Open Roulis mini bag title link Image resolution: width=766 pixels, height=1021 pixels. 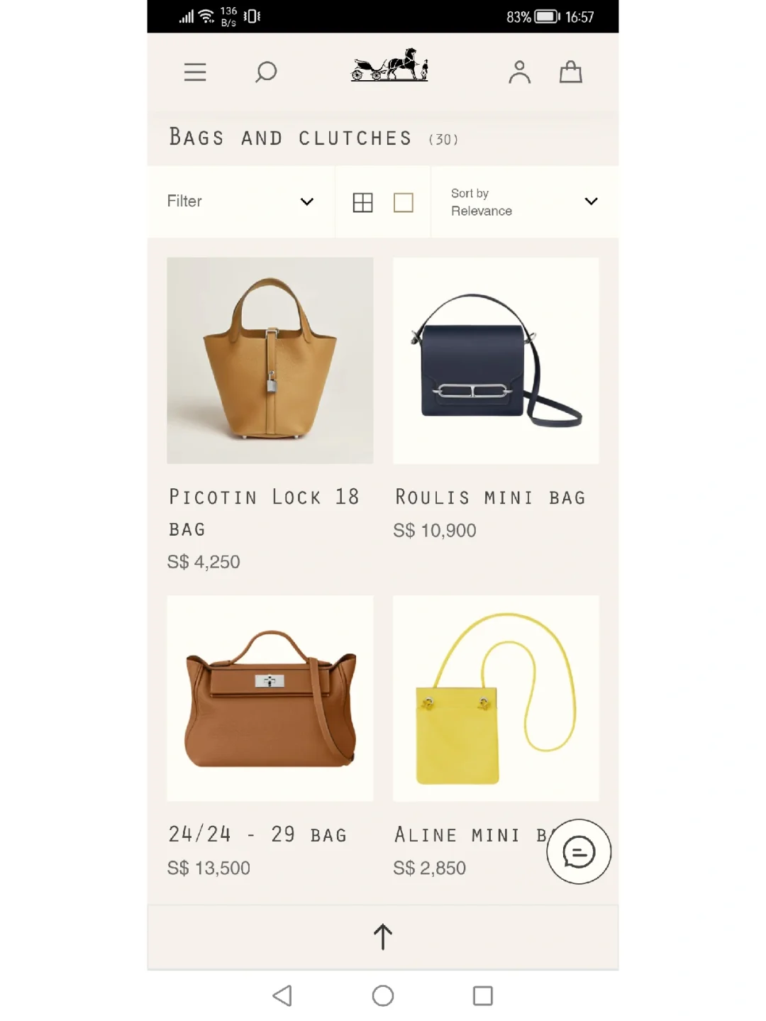coord(490,497)
